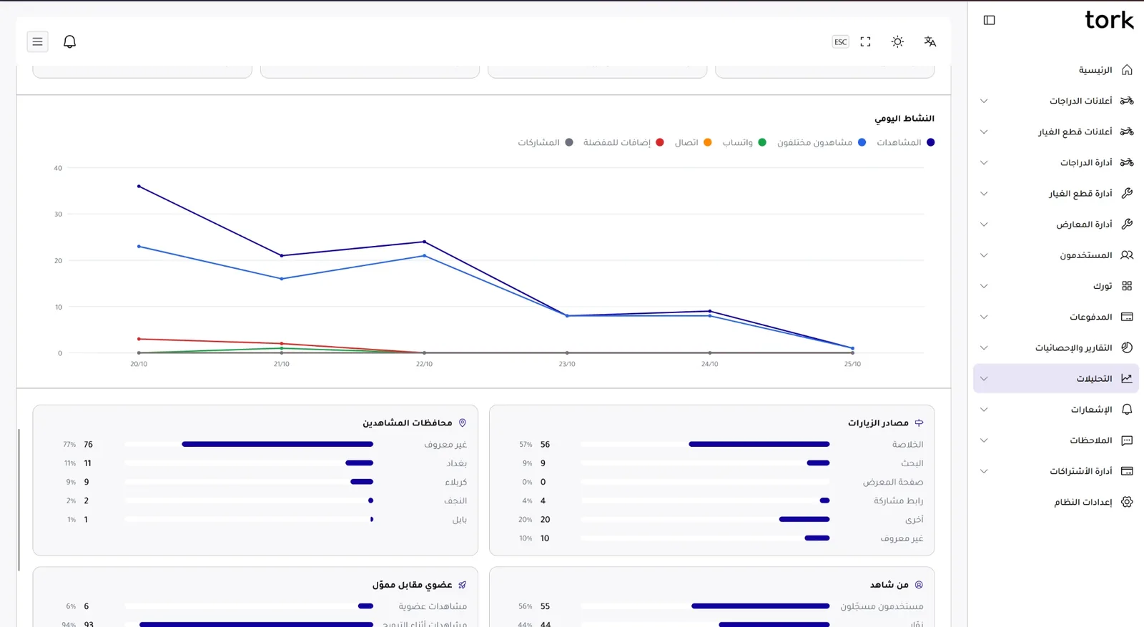Expand التحليلات chevron
Screen dimensions: 1144x627
pos(984,378)
